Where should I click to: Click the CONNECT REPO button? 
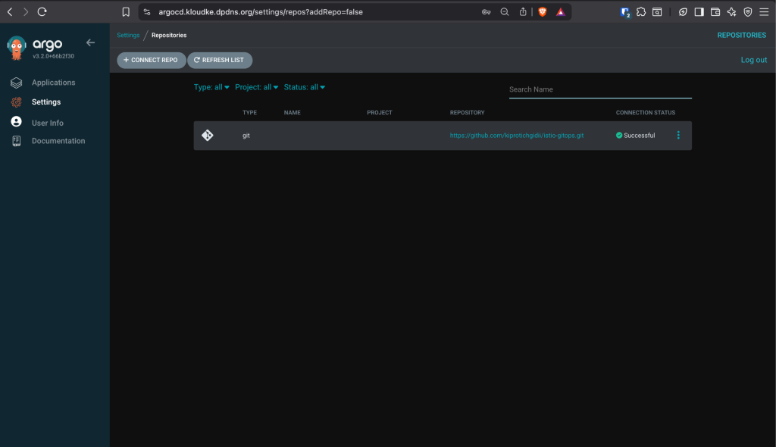coord(151,60)
